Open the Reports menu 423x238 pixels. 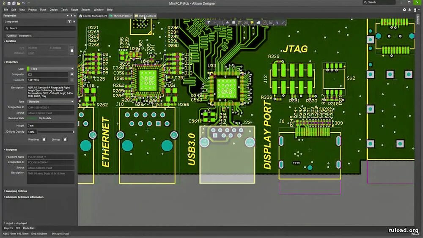86,10
